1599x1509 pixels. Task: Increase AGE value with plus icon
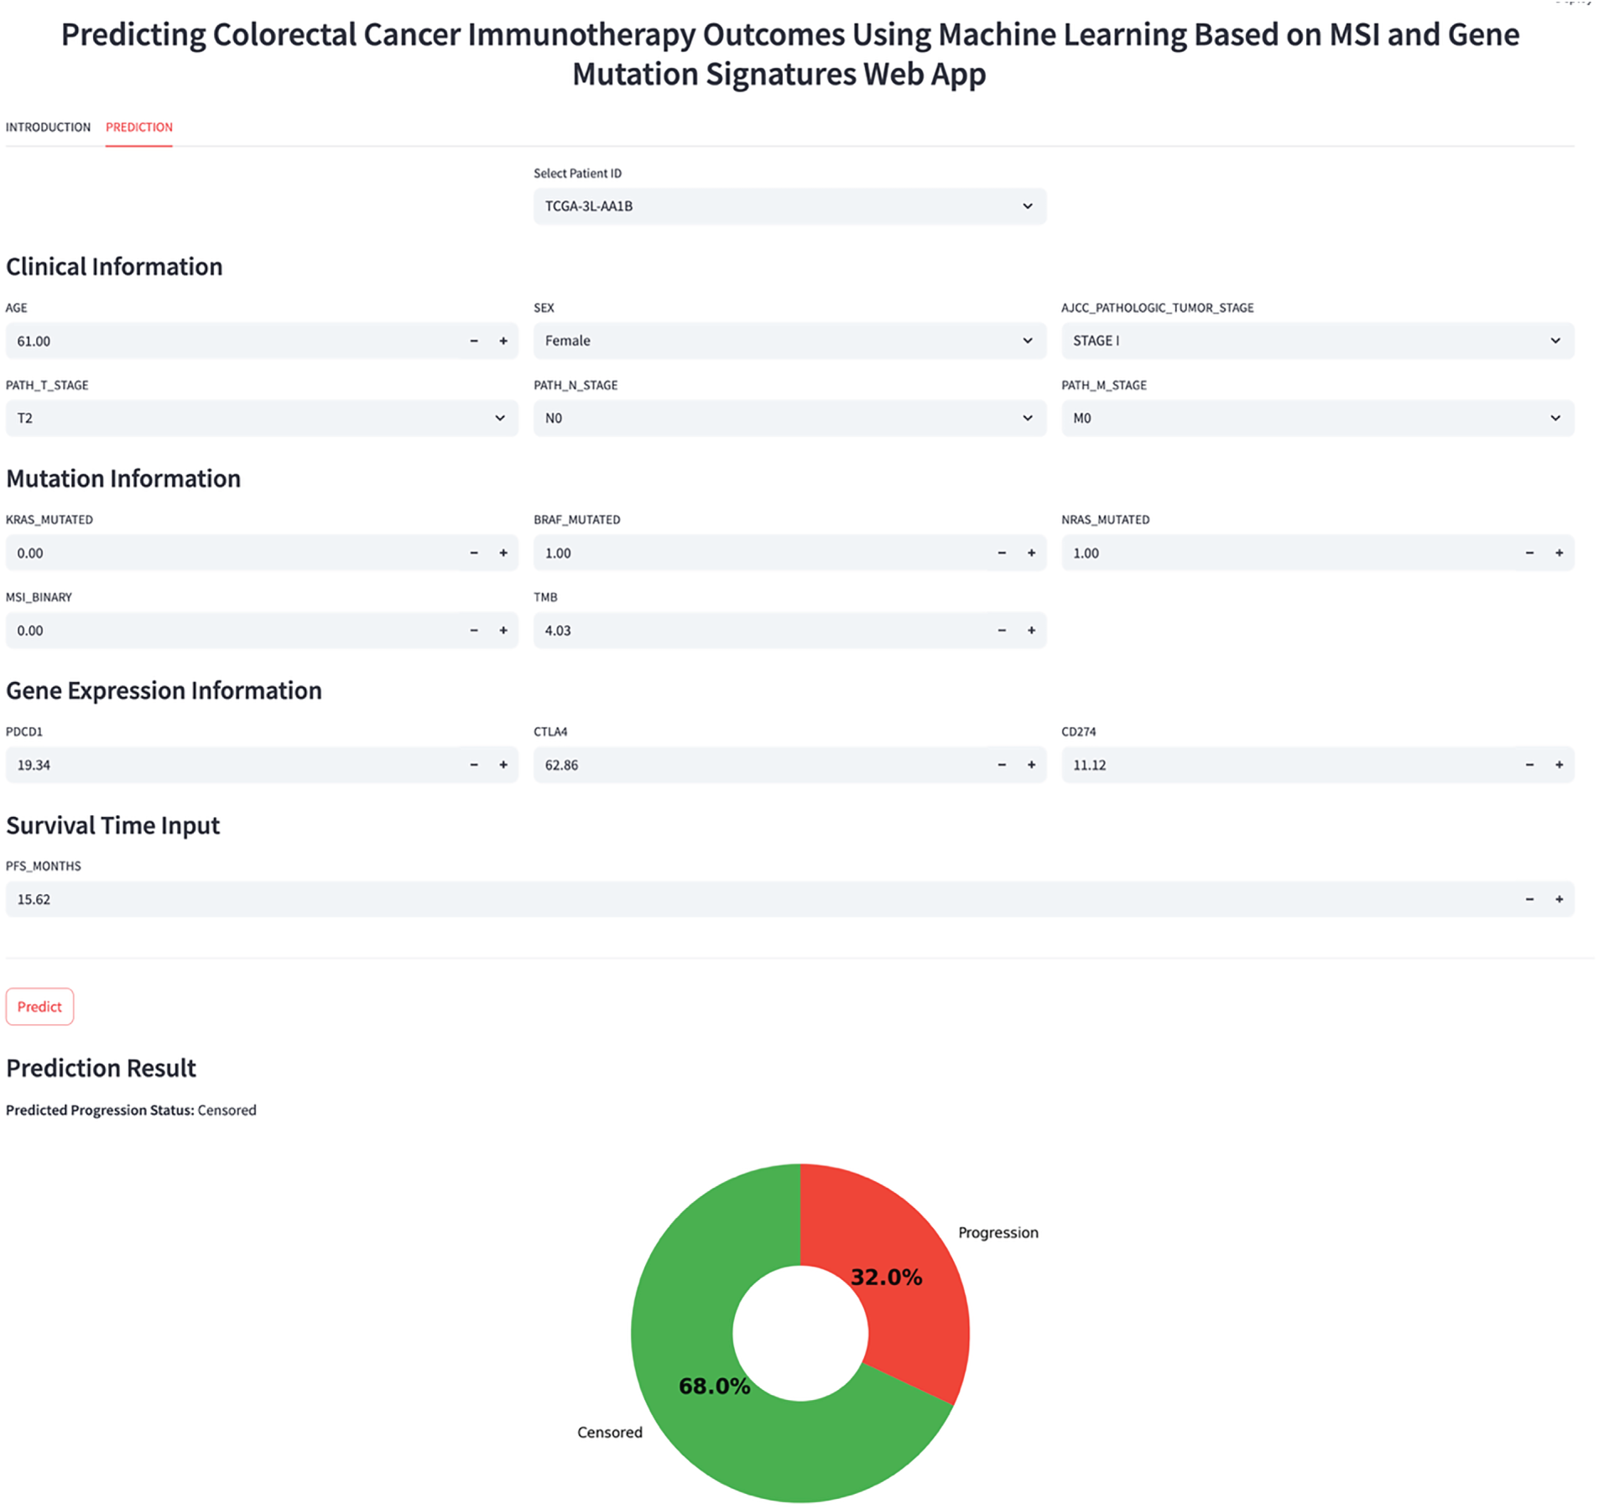pos(503,341)
